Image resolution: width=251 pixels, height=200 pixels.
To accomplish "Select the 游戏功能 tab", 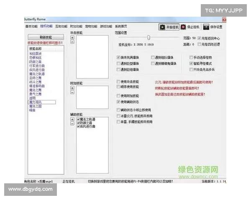I will (x=106, y=26).
